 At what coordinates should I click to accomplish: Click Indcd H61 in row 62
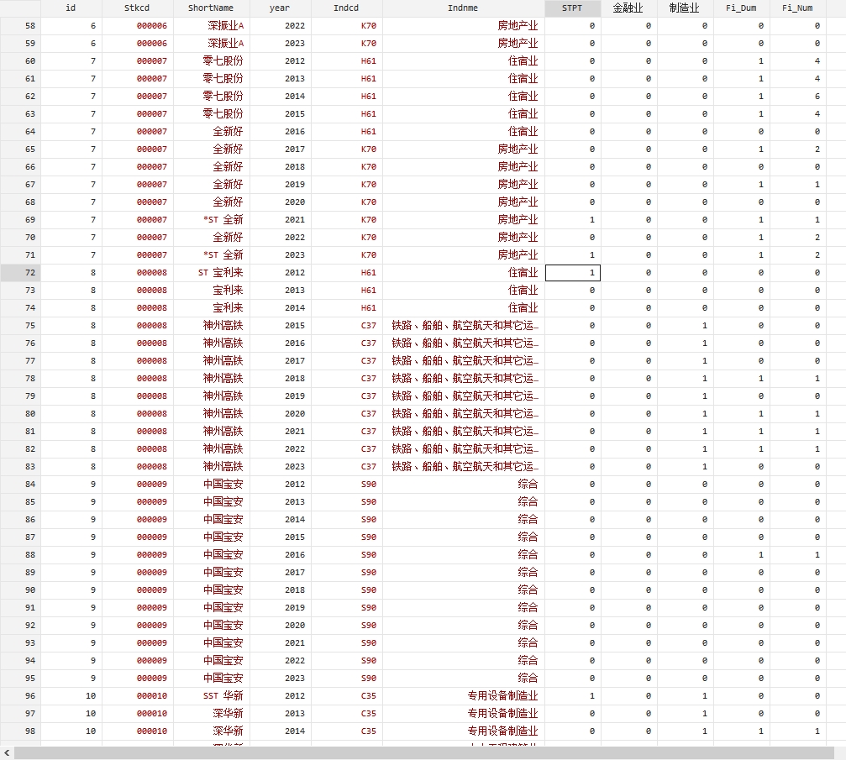pyautogui.click(x=369, y=97)
